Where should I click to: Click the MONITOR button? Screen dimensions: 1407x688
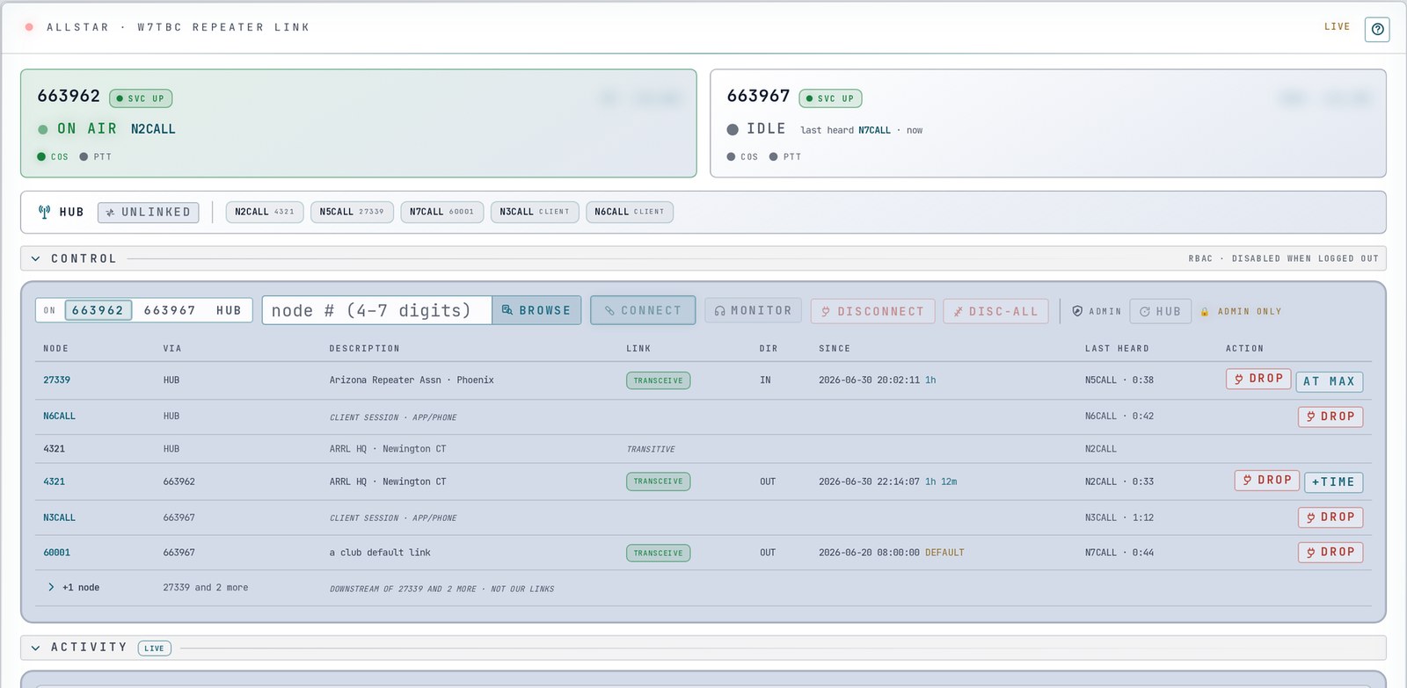coord(754,310)
